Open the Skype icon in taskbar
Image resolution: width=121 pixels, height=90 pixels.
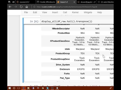[47, 88]
